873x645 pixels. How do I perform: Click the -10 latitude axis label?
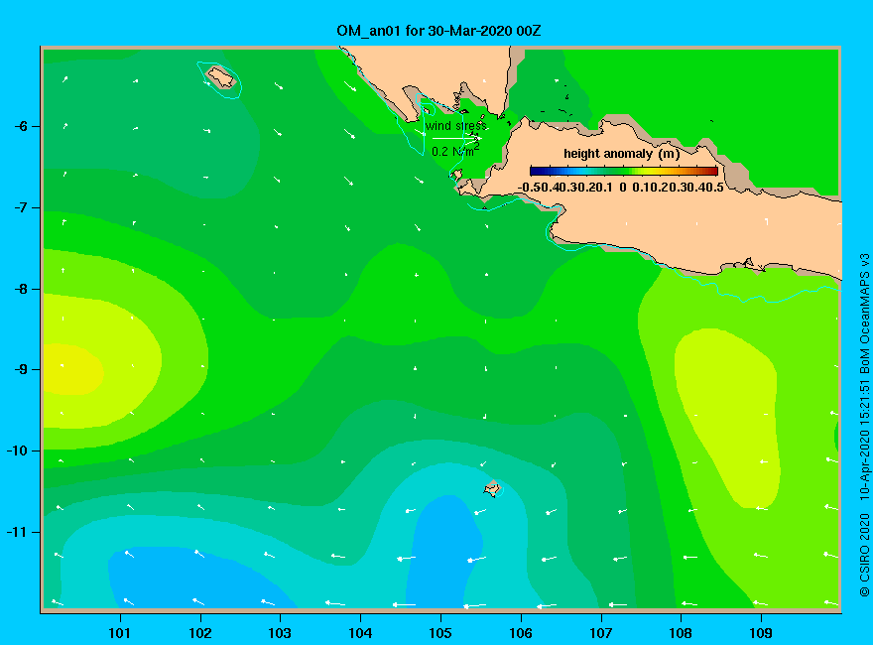(x=17, y=451)
